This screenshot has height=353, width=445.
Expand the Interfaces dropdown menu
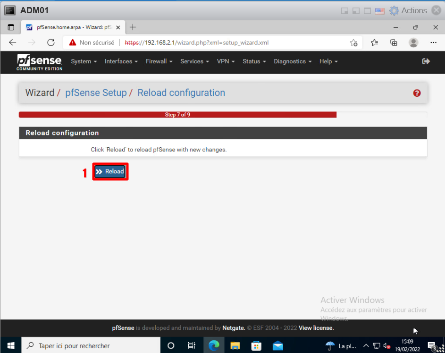click(121, 61)
